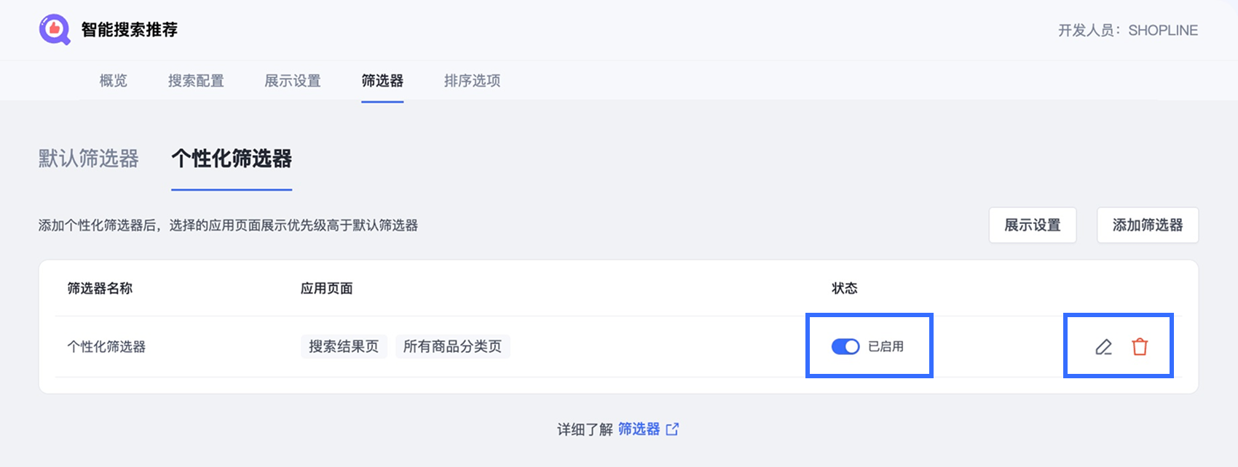1238x467 pixels.
Task: Click the 所有商品分类页 tag
Action: click(452, 347)
